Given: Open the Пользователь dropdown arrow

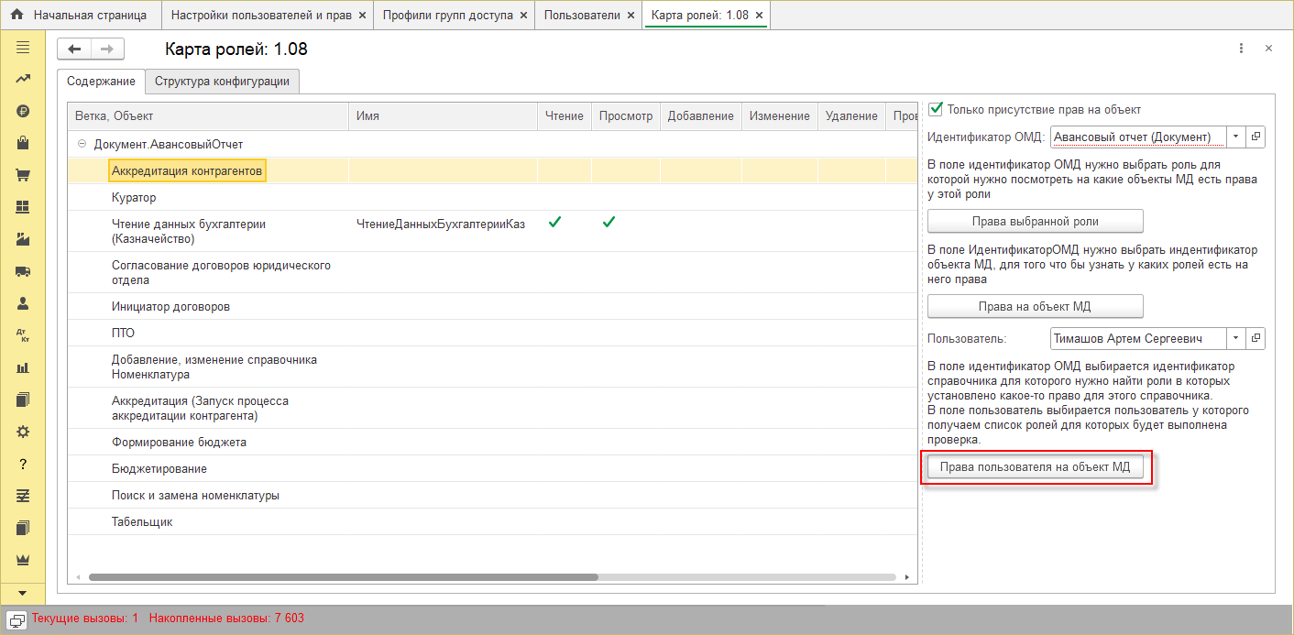Looking at the screenshot, I should coord(1235,339).
